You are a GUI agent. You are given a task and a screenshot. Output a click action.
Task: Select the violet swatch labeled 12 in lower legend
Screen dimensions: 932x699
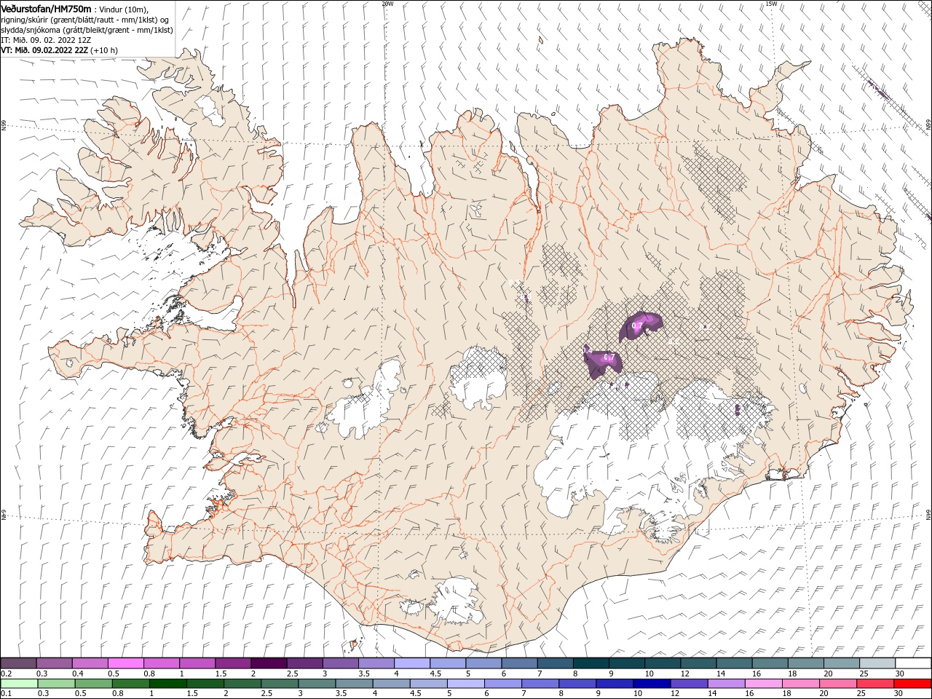(x=690, y=684)
